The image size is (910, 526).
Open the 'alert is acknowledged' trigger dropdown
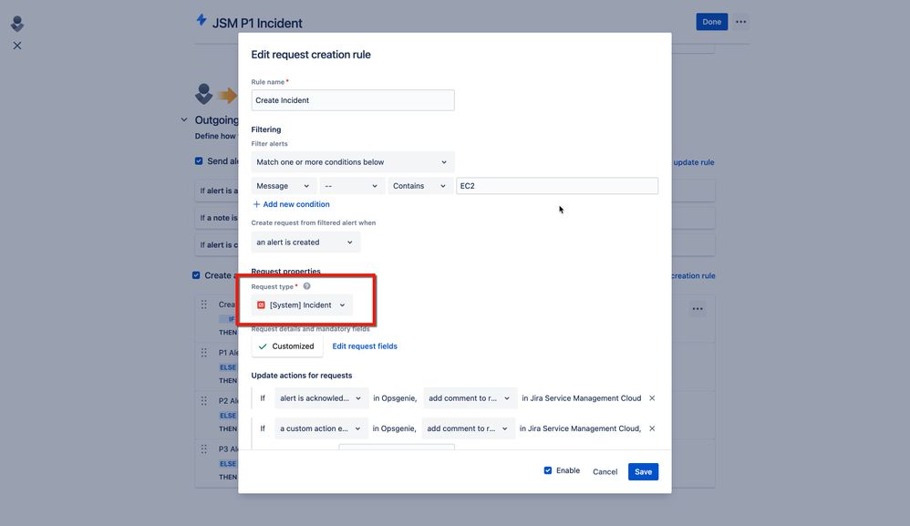pos(322,398)
